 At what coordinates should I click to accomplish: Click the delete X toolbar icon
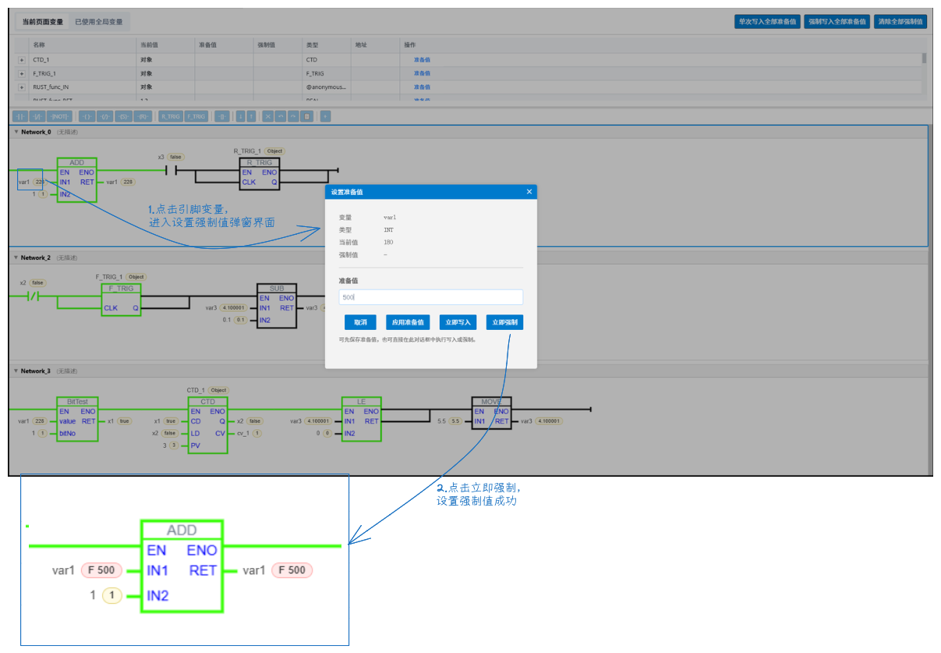267,116
